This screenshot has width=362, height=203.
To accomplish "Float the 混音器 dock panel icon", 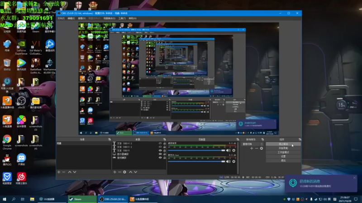I will [238, 139].
